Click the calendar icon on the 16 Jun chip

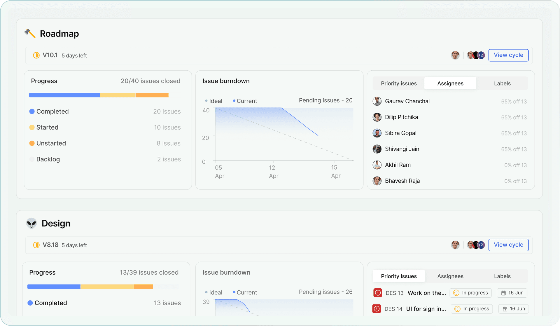pos(504,293)
